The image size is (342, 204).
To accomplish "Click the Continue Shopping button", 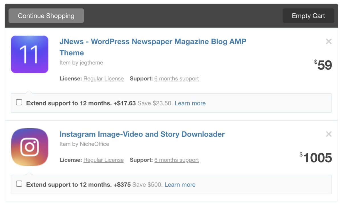I will pyautogui.click(x=46, y=16).
